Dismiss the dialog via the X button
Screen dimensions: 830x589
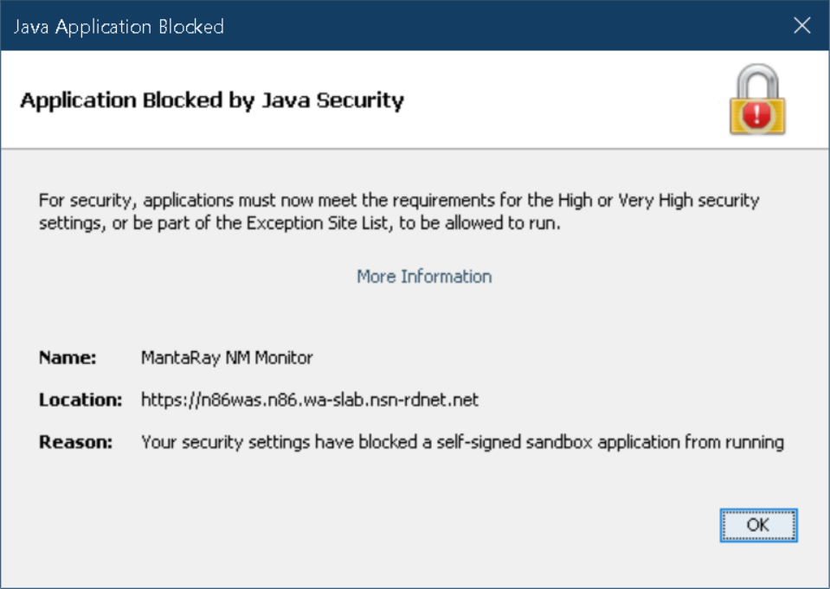pyautogui.click(x=801, y=26)
